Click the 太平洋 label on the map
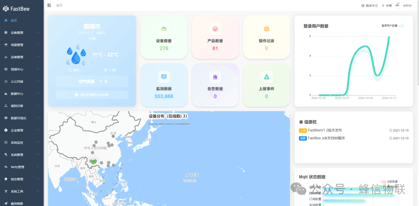The width and height of the screenshot is (419, 206). (192, 175)
